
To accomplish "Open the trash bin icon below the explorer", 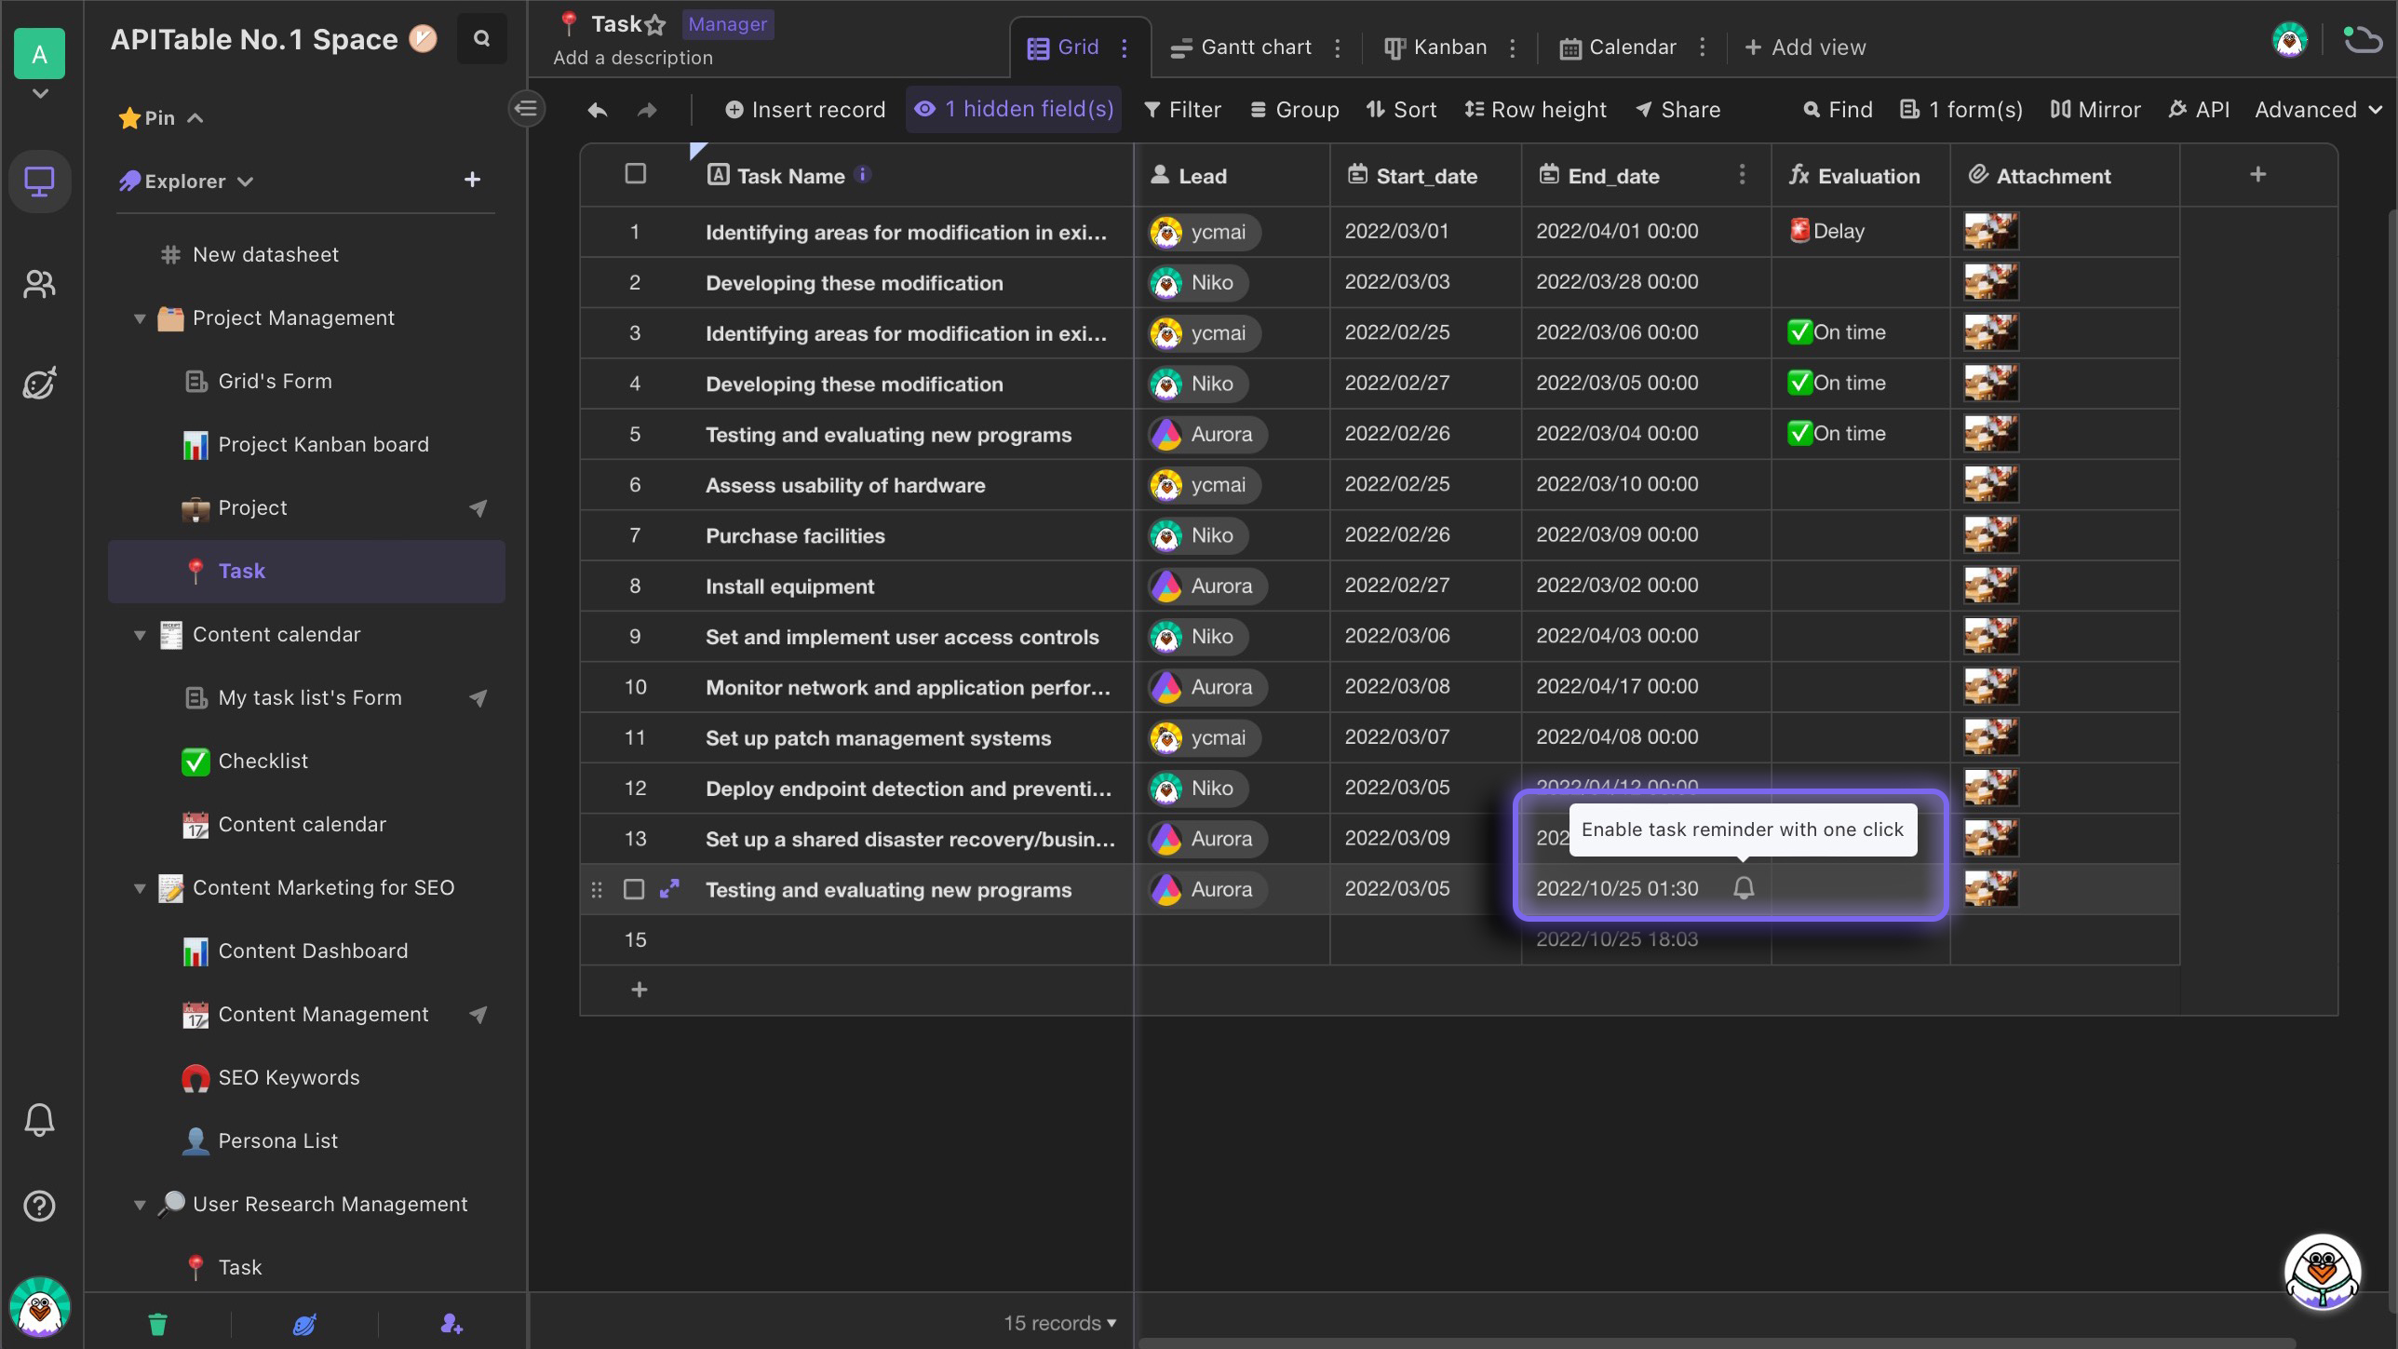I will coord(157,1324).
